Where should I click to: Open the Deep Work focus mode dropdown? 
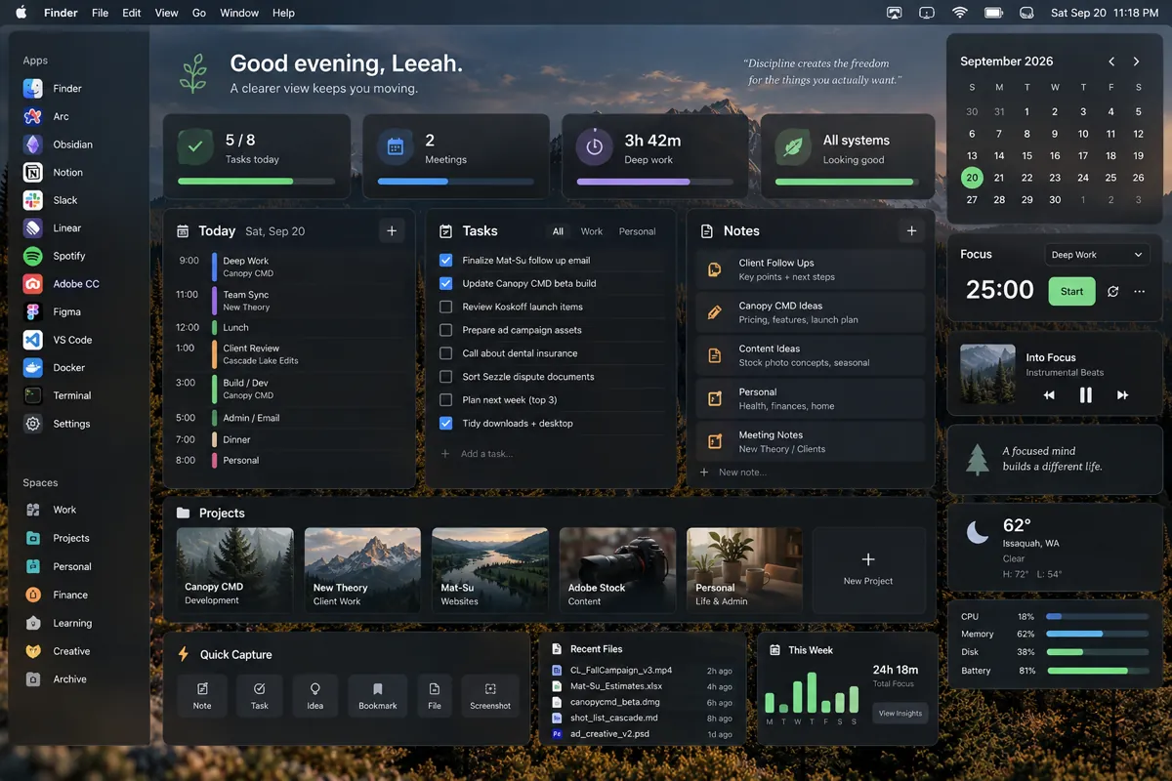1098,255
